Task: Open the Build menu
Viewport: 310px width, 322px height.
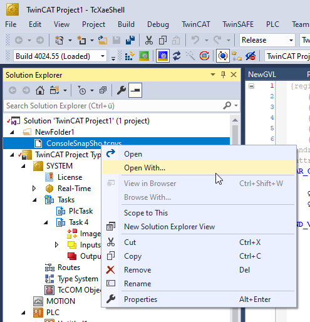Action: coord(126,24)
